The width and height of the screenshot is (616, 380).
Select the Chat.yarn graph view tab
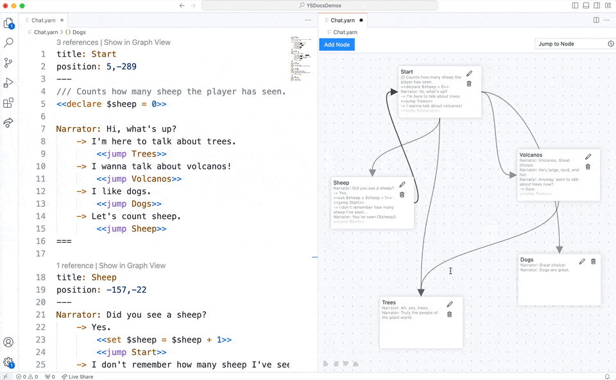pyautogui.click(x=343, y=20)
